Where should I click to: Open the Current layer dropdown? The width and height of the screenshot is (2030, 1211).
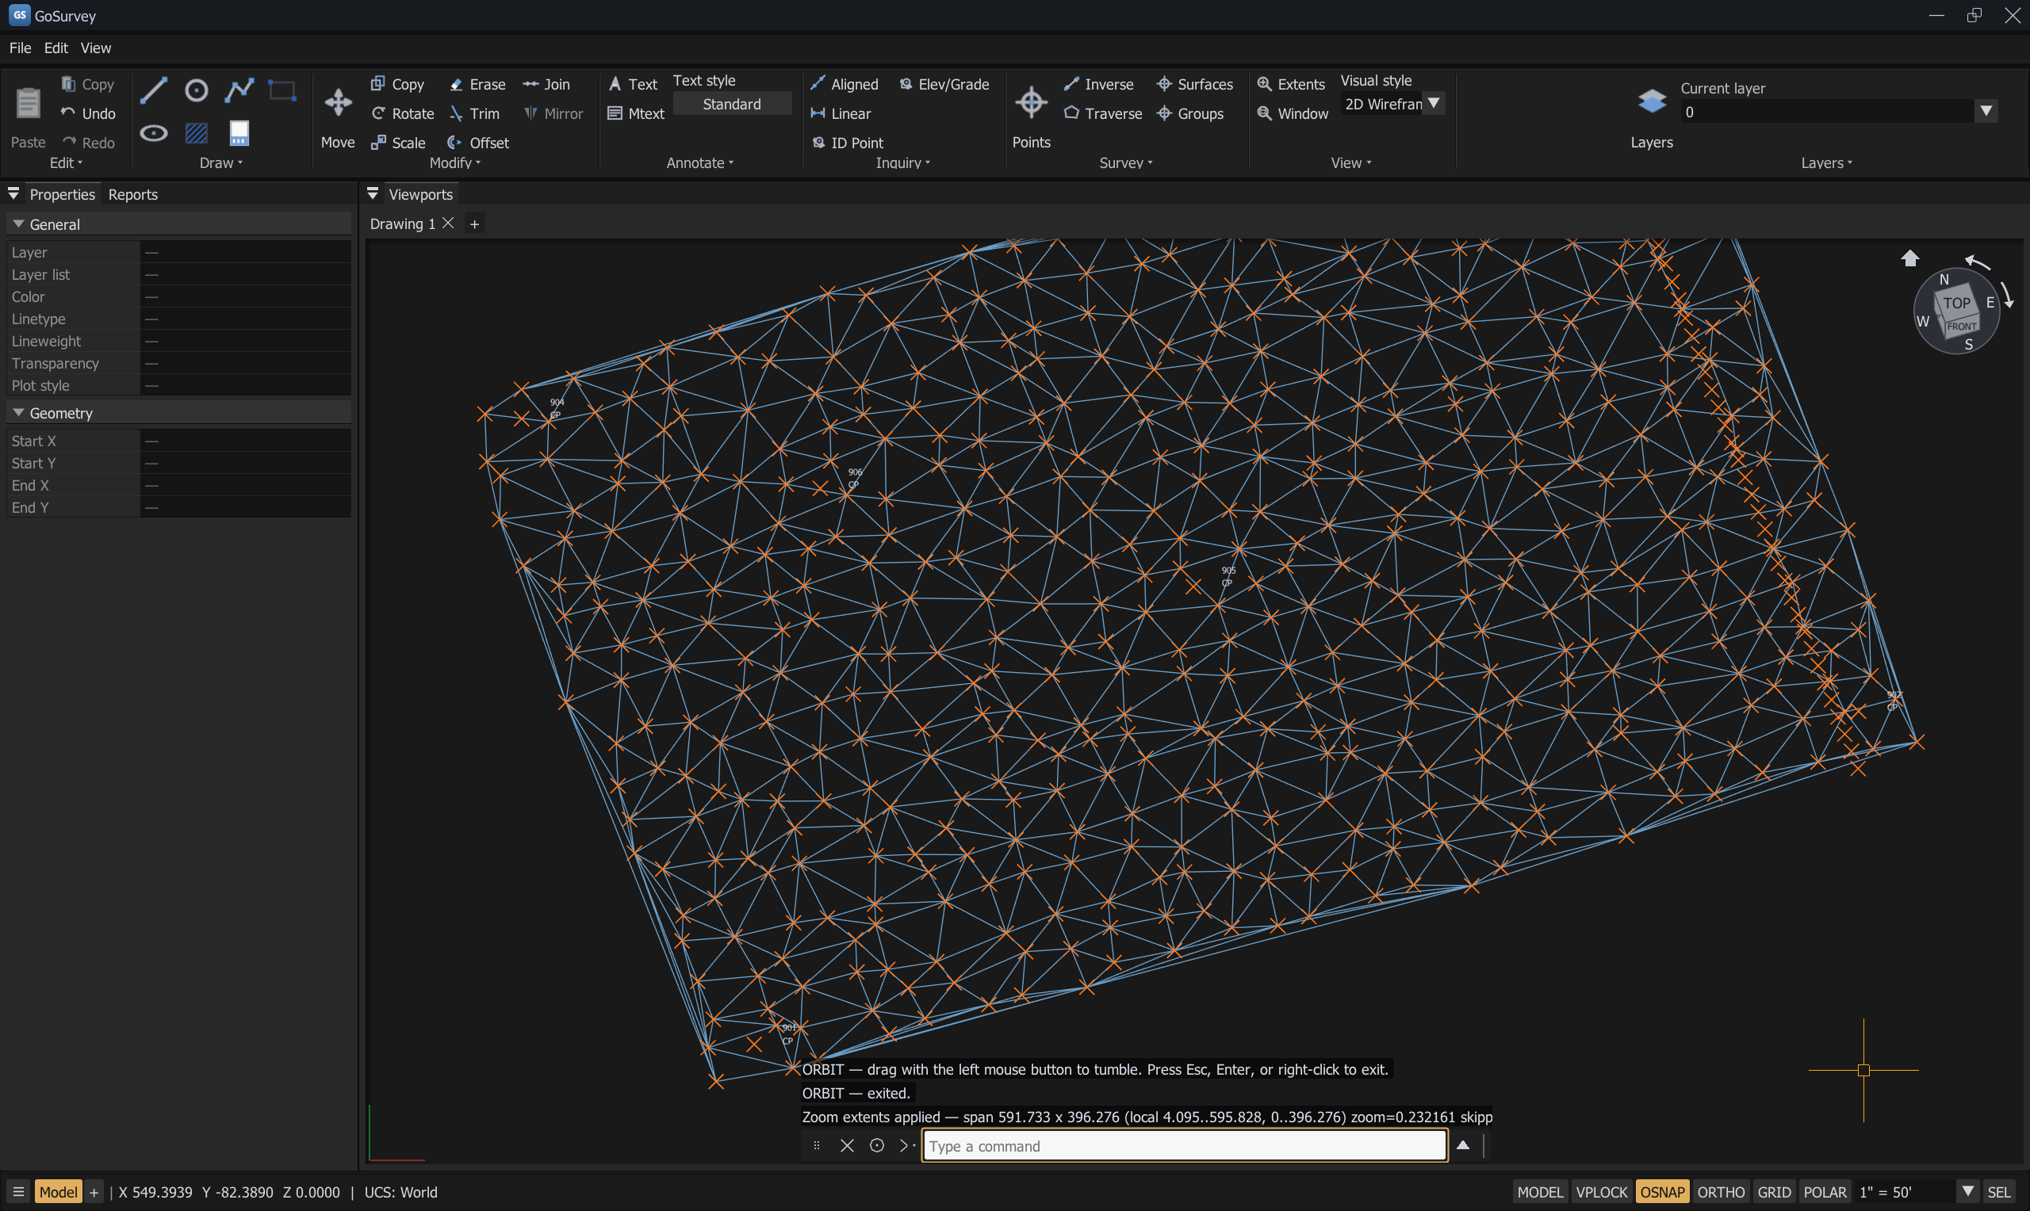[1986, 111]
